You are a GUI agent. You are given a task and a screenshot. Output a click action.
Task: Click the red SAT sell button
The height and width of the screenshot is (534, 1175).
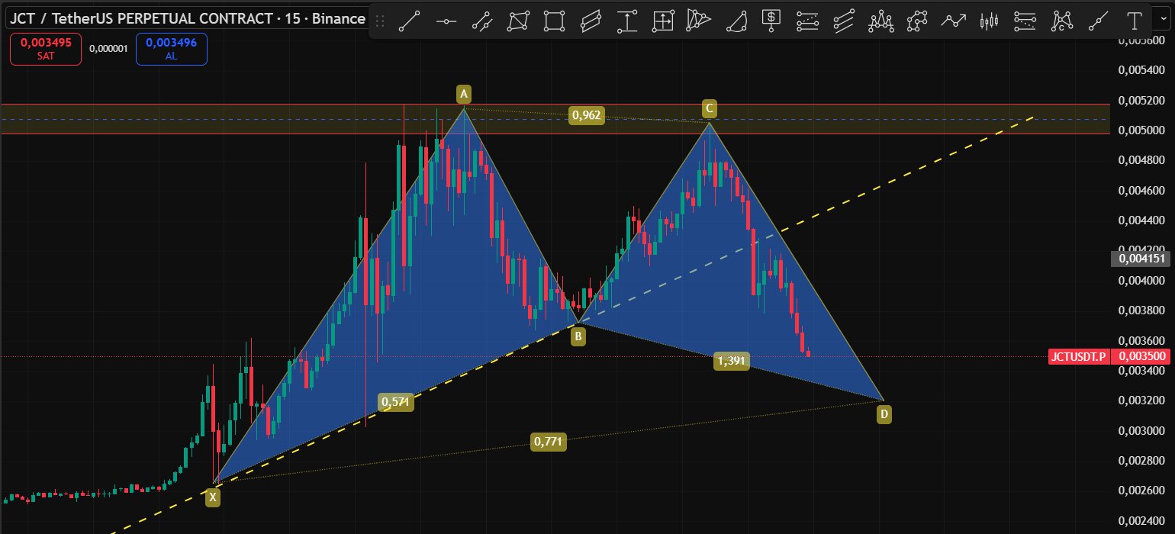(x=46, y=49)
